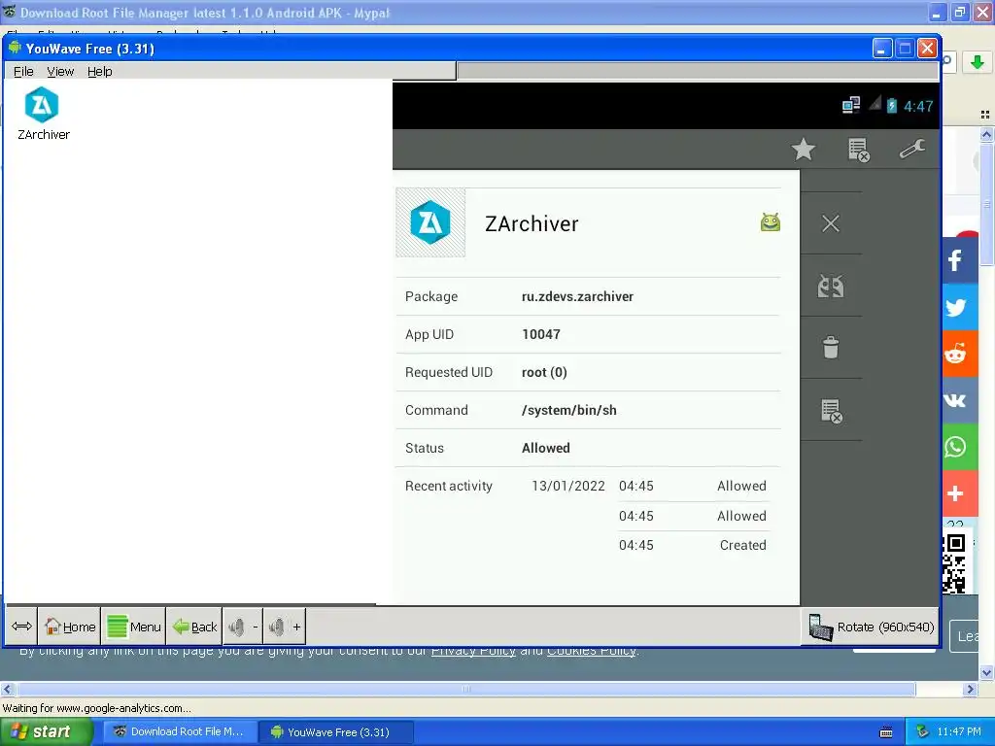The width and height of the screenshot is (995, 746).
Task: Click the masks icon to toggle access policy
Action: pyautogui.click(x=831, y=287)
